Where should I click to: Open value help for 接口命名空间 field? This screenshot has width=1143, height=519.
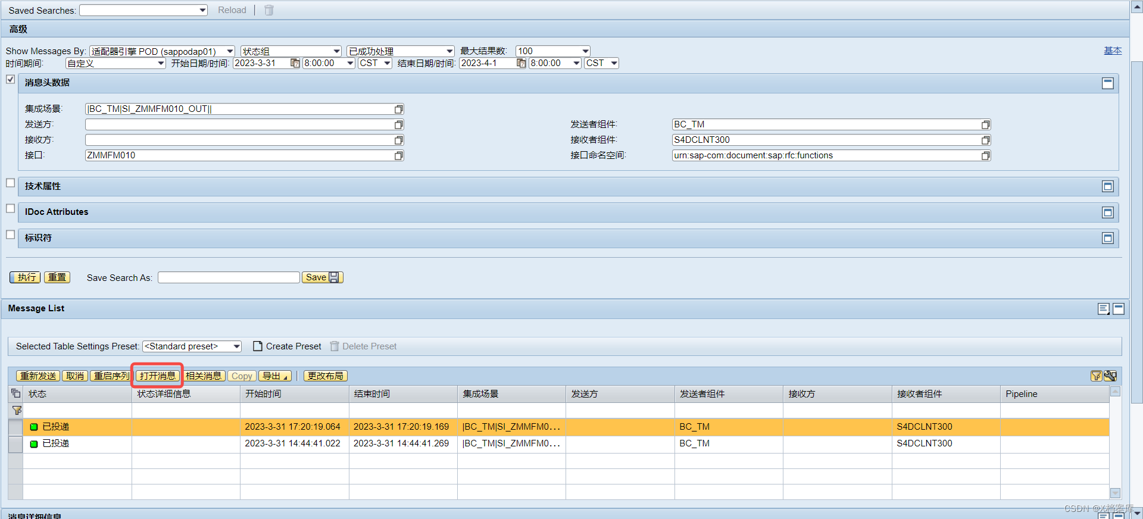click(x=986, y=155)
